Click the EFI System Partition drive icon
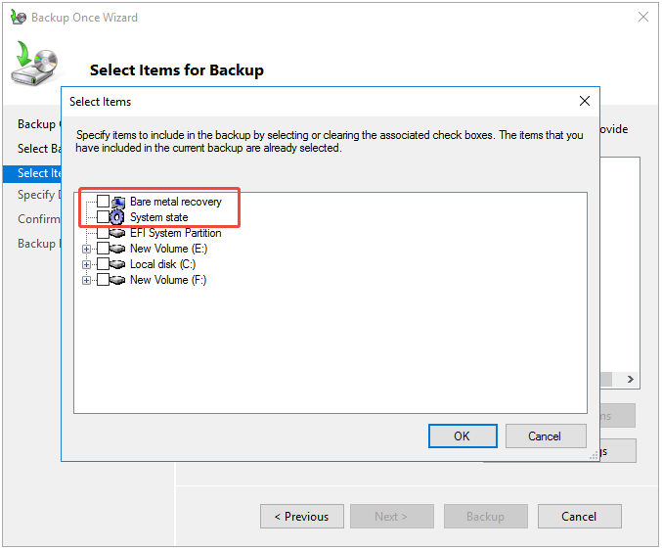 tap(118, 233)
